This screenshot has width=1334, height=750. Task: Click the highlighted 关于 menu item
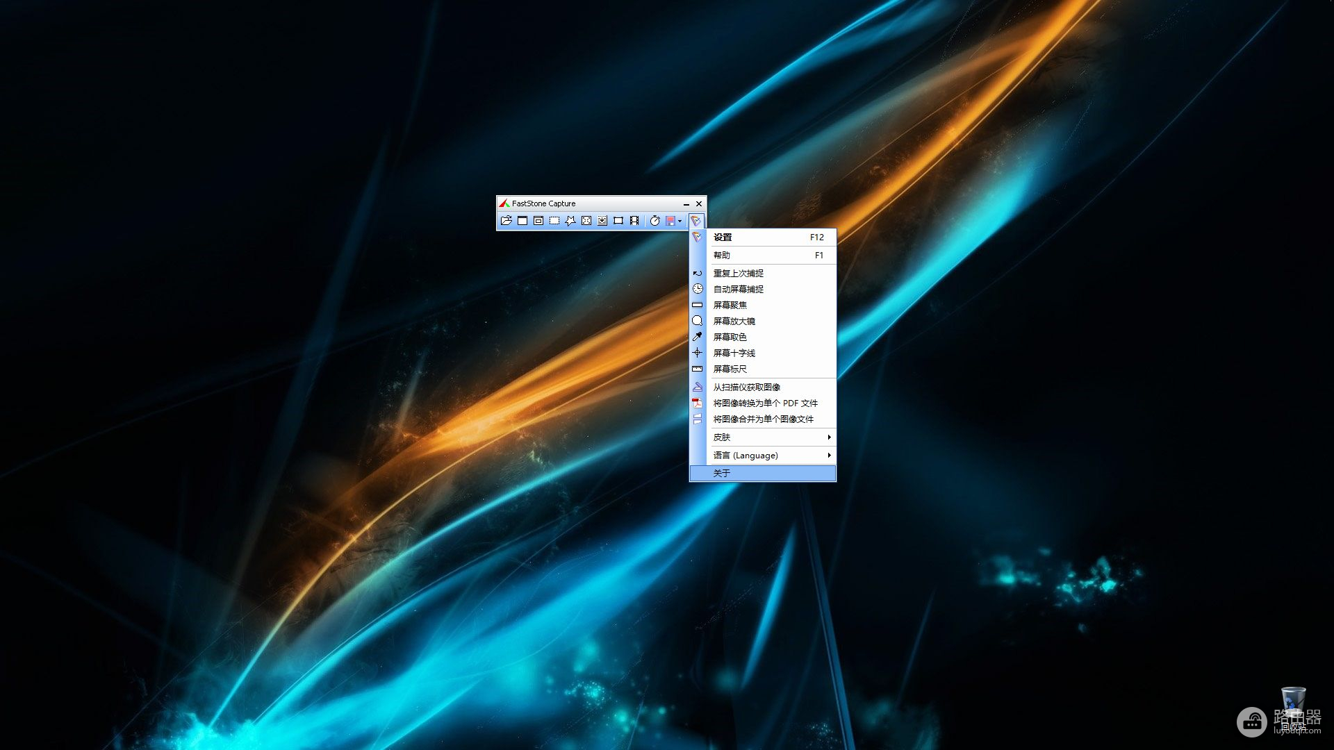tap(763, 474)
